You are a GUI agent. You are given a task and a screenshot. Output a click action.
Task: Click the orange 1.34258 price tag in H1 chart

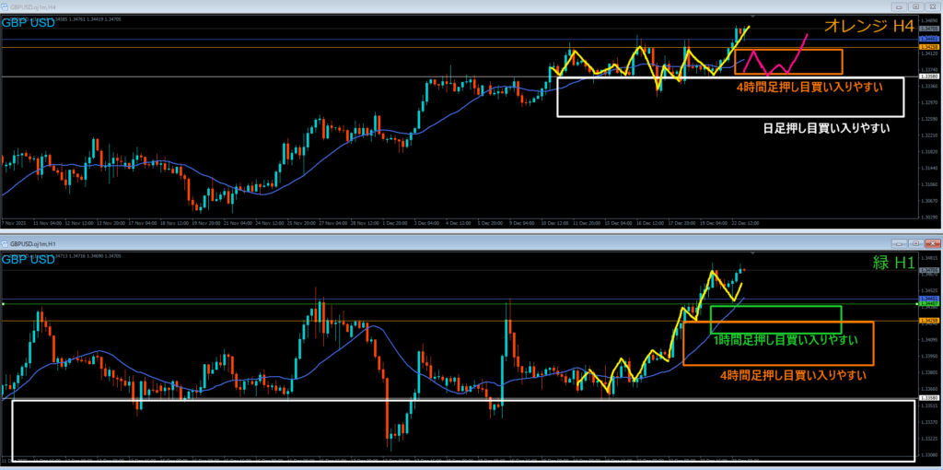928,322
